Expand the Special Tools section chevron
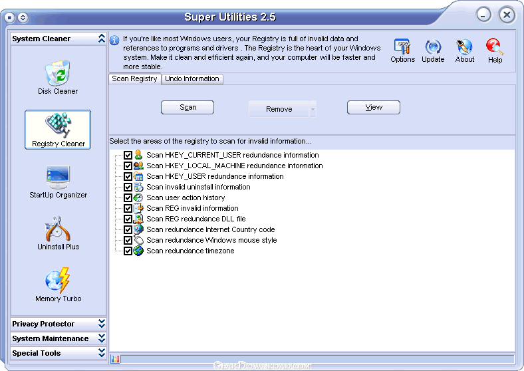The width and height of the screenshot is (524, 371). click(x=102, y=352)
